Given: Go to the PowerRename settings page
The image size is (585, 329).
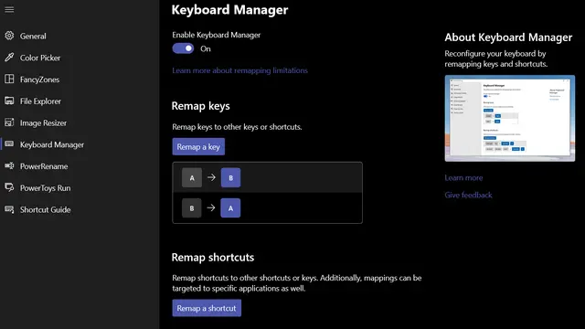Looking at the screenshot, I should point(44,166).
